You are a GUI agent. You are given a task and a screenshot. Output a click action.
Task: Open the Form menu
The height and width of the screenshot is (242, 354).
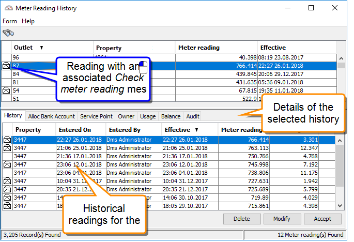[10, 21]
